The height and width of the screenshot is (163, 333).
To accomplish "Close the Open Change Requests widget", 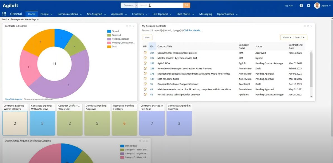I will (147, 141).
